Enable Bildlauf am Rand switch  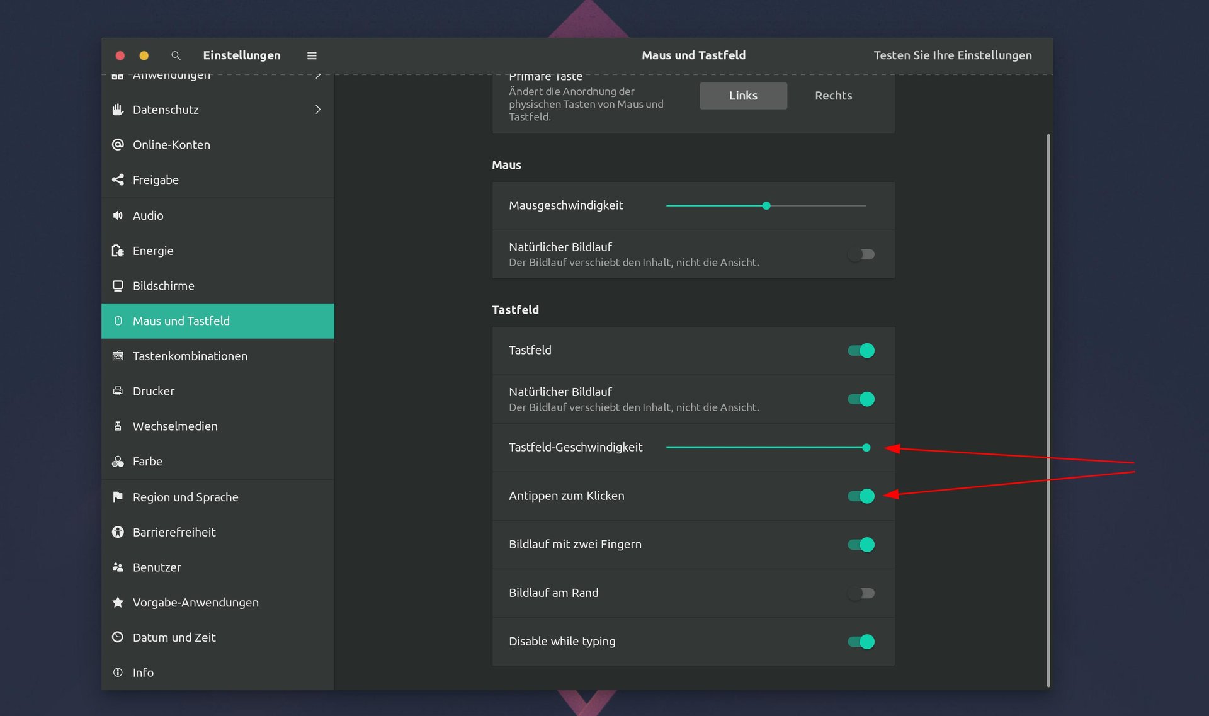(861, 593)
